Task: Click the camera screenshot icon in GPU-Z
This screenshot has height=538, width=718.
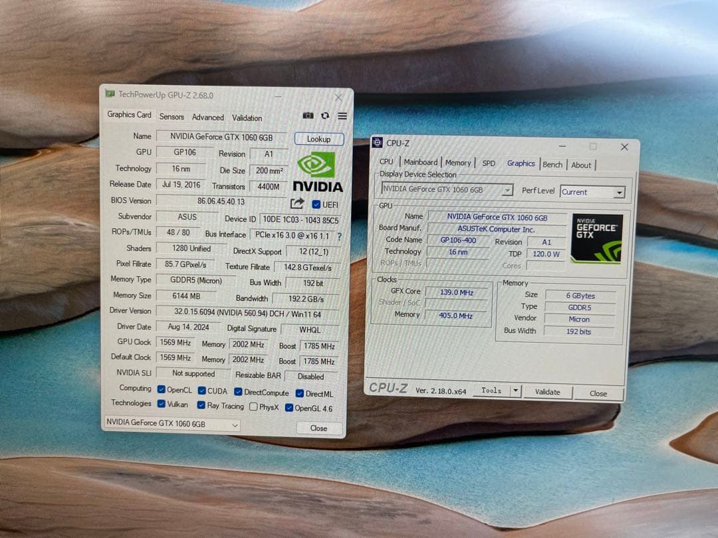Action: [x=308, y=116]
